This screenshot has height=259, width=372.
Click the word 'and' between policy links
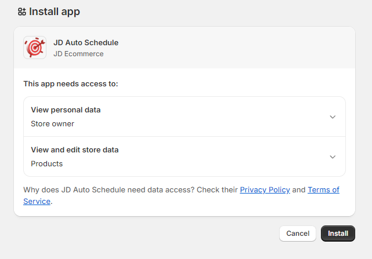point(299,190)
